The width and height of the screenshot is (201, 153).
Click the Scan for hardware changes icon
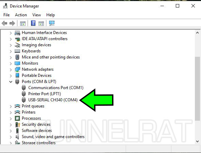tap(52, 23)
